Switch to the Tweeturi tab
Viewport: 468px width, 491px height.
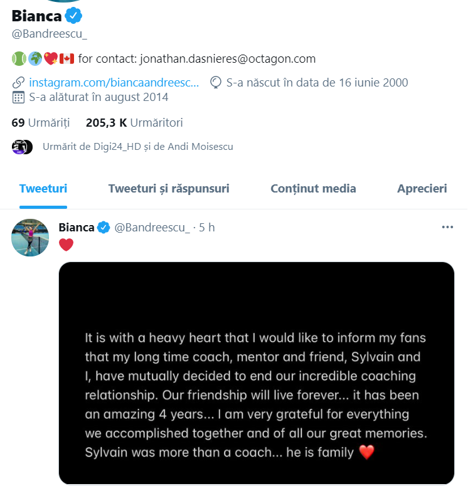[x=43, y=189]
